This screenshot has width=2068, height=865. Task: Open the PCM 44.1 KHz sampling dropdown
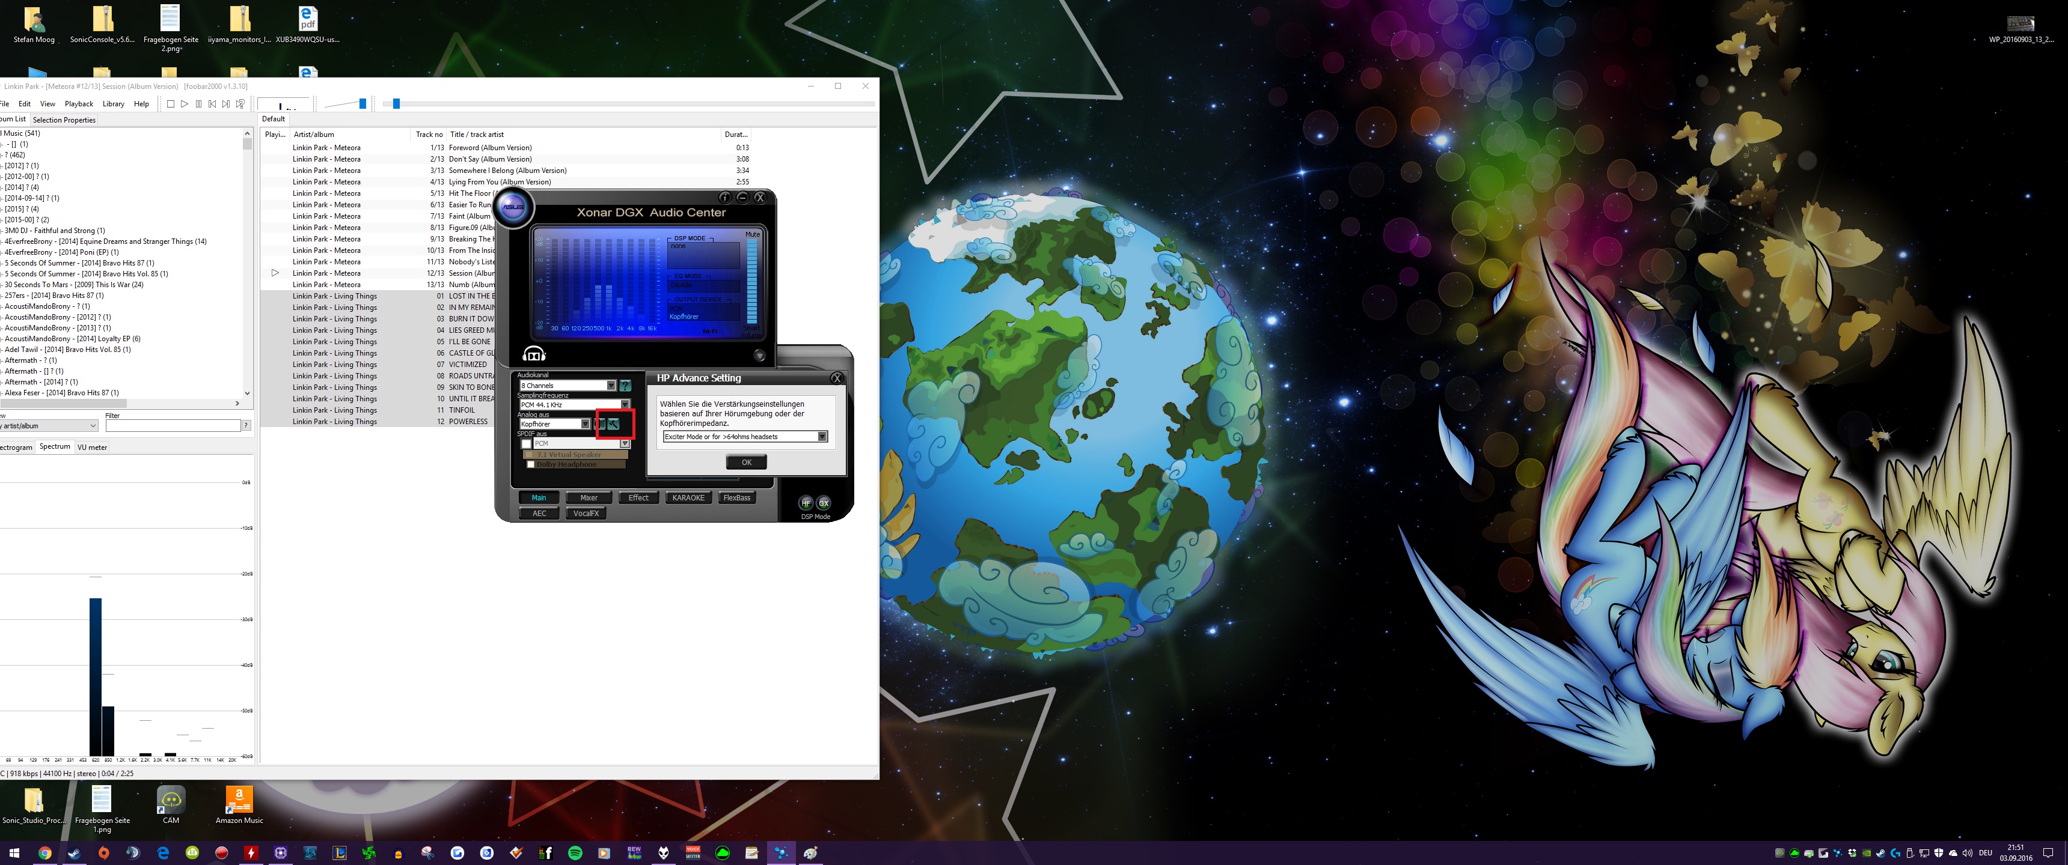pyautogui.click(x=625, y=405)
